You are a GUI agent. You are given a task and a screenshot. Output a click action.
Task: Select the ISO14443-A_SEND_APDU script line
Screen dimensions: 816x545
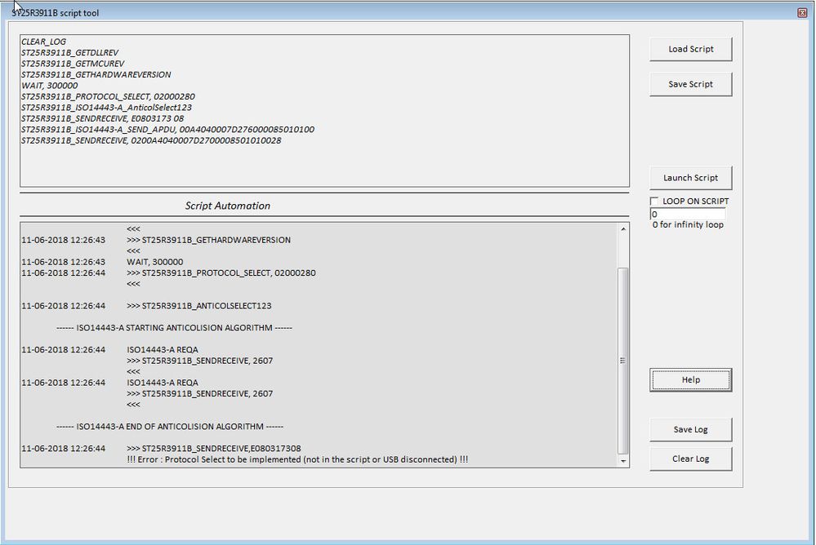pyautogui.click(x=167, y=129)
